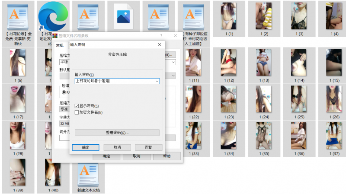This screenshot has width=346, height=194.
Task: Select the blue image file icon
Action: (123, 16)
